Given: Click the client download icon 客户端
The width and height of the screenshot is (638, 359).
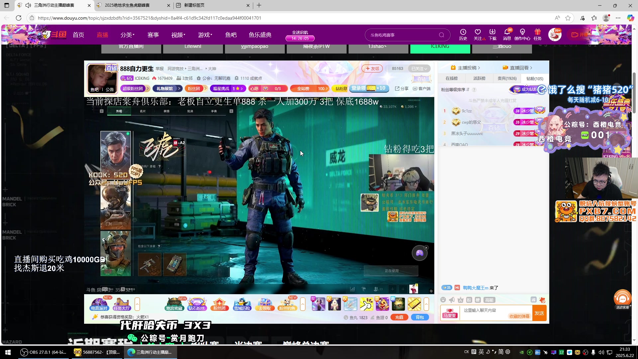Looking at the screenshot, I should [421, 88].
